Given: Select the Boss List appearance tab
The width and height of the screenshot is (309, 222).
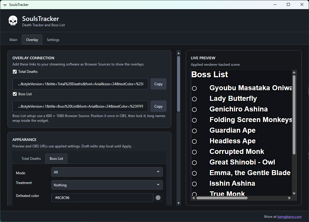Looking at the screenshot, I should click(56, 159).
